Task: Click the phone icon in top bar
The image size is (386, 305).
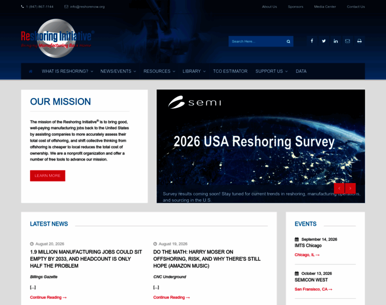Action: click(x=23, y=7)
